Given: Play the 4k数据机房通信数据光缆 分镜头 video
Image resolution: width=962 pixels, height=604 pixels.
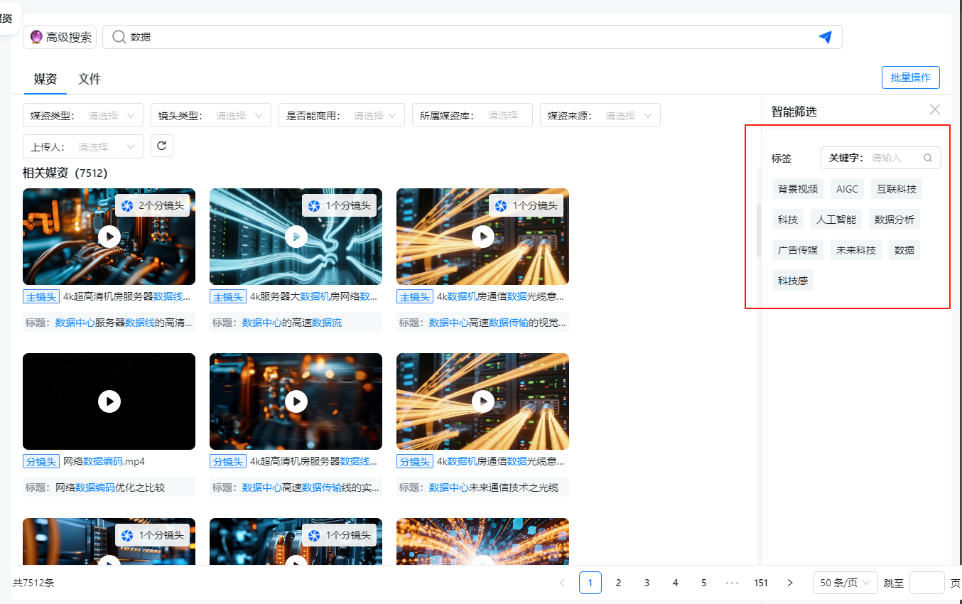Looking at the screenshot, I should (x=482, y=401).
